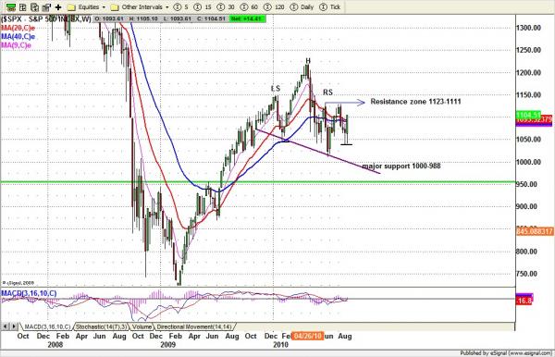The height and width of the screenshot is (357, 555).
Task: Click the Other Intervals folder icon
Action: pos(115,7)
